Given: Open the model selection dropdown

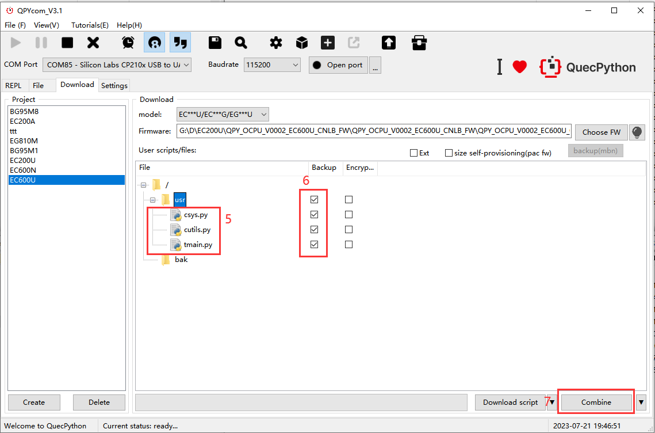Looking at the screenshot, I should [221, 115].
